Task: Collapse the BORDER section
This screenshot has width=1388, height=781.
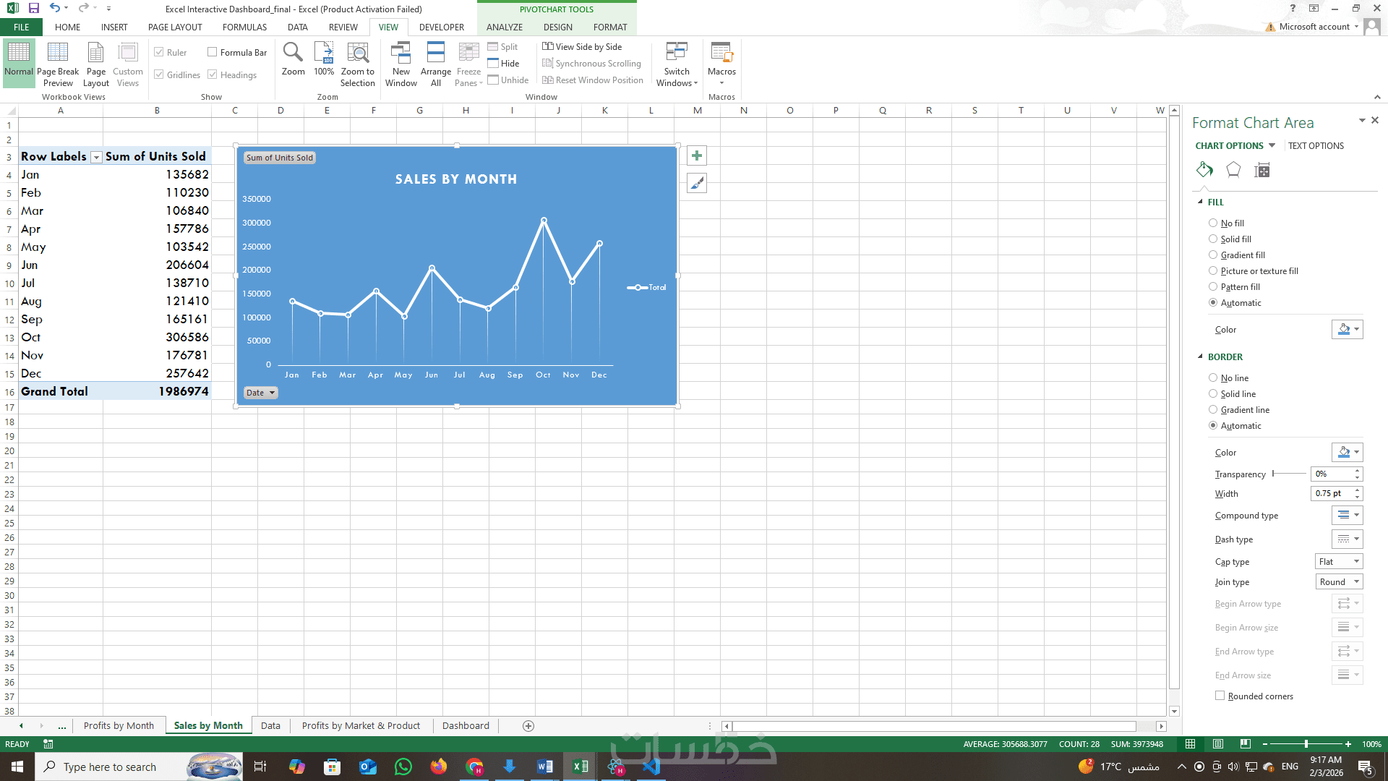Action: 1200,357
